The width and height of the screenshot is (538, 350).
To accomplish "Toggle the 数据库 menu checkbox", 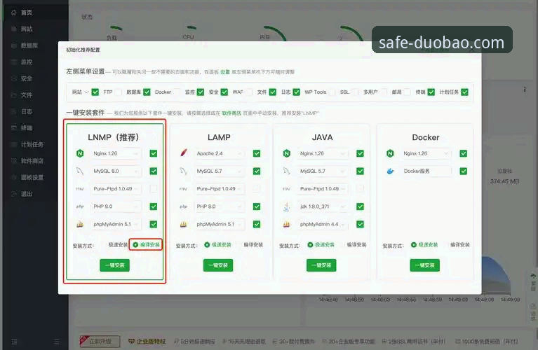I will pyautogui.click(x=147, y=92).
